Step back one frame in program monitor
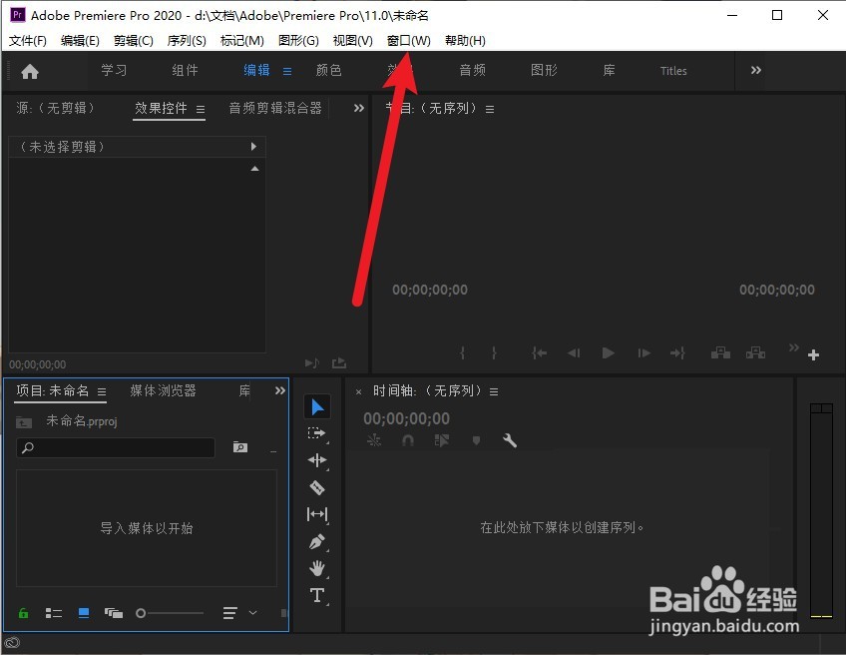 tap(574, 353)
